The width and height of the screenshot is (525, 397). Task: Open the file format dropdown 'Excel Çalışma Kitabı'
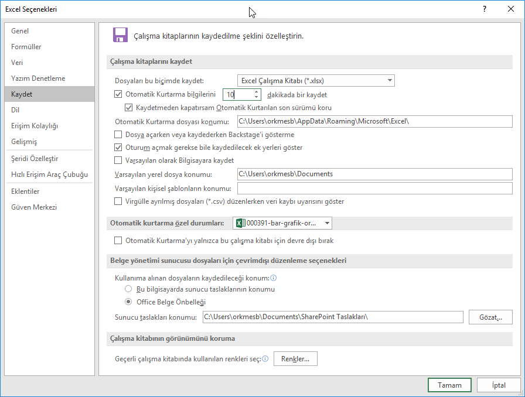point(316,81)
